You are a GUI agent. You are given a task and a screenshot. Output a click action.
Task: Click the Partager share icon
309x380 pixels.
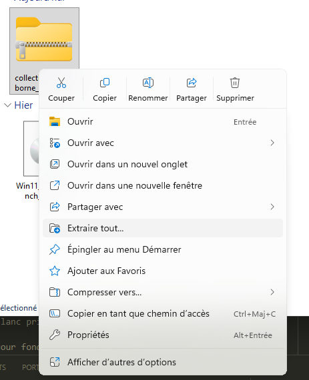pos(192,83)
